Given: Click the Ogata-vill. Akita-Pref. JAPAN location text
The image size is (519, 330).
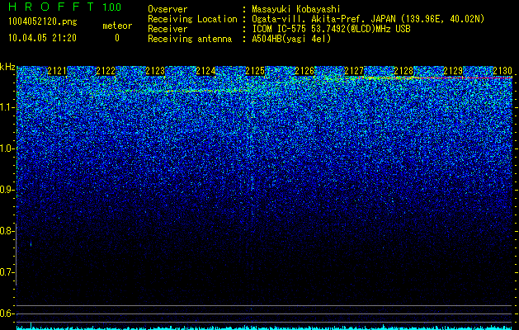Looking at the screenshot, I should [368, 19].
